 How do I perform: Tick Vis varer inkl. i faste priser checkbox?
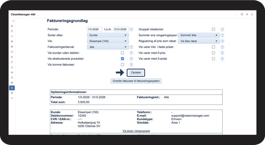214,47
